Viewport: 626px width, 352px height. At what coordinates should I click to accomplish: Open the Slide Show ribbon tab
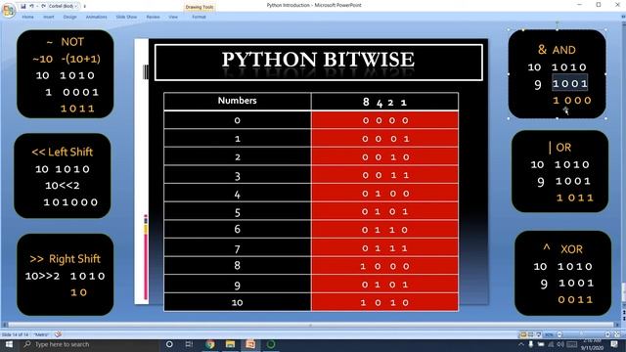(x=126, y=17)
